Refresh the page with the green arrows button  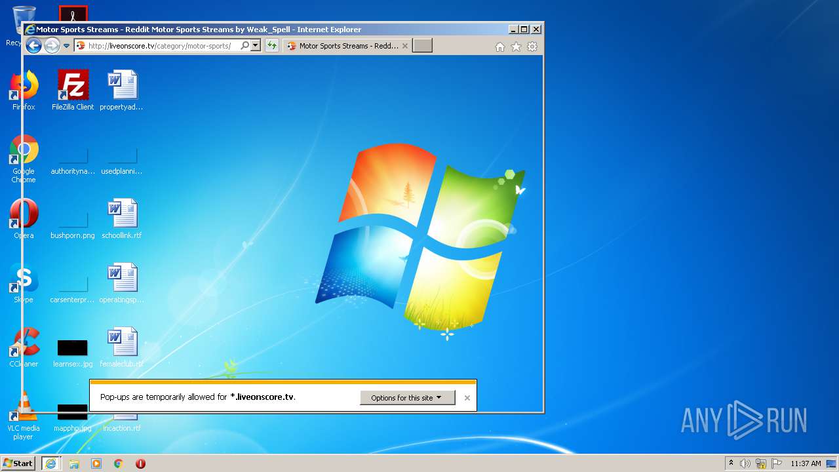click(272, 46)
